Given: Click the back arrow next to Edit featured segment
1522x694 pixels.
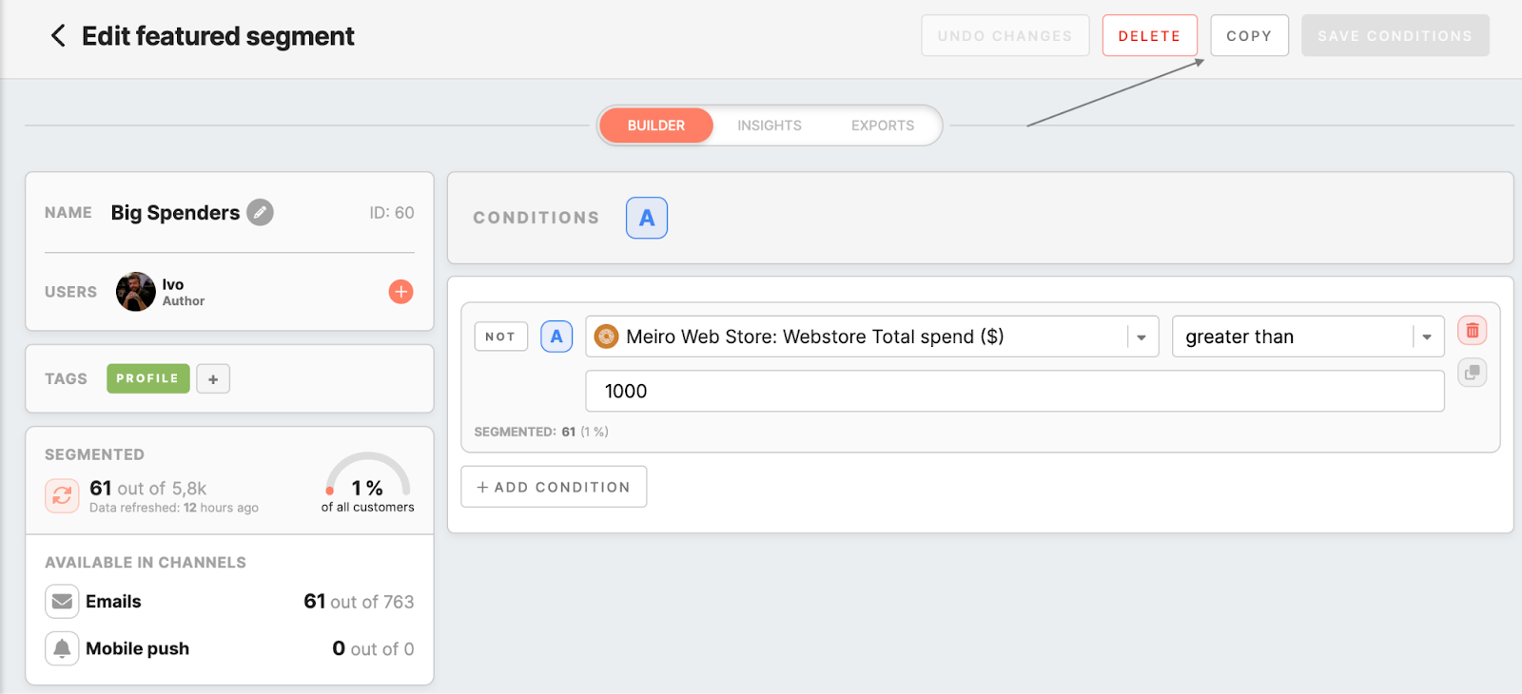Looking at the screenshot, I should click(x=58, y=36).
